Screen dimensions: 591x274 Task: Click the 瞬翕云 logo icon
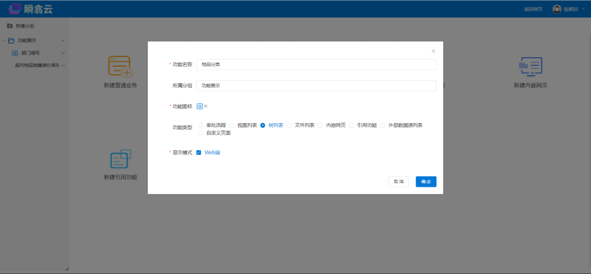click(15, 9)
